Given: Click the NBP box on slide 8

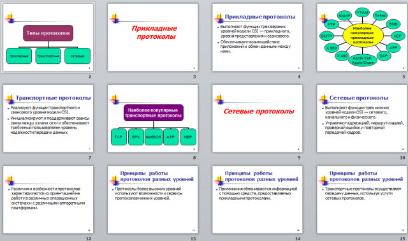Looking at the screenshot, I should [x=188, y=137].
